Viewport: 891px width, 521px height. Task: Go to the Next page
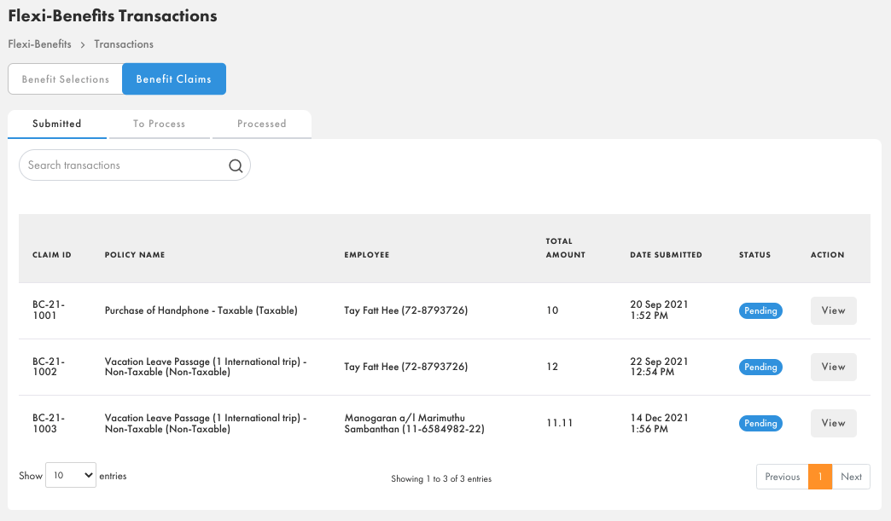click(x=851, y=477)
